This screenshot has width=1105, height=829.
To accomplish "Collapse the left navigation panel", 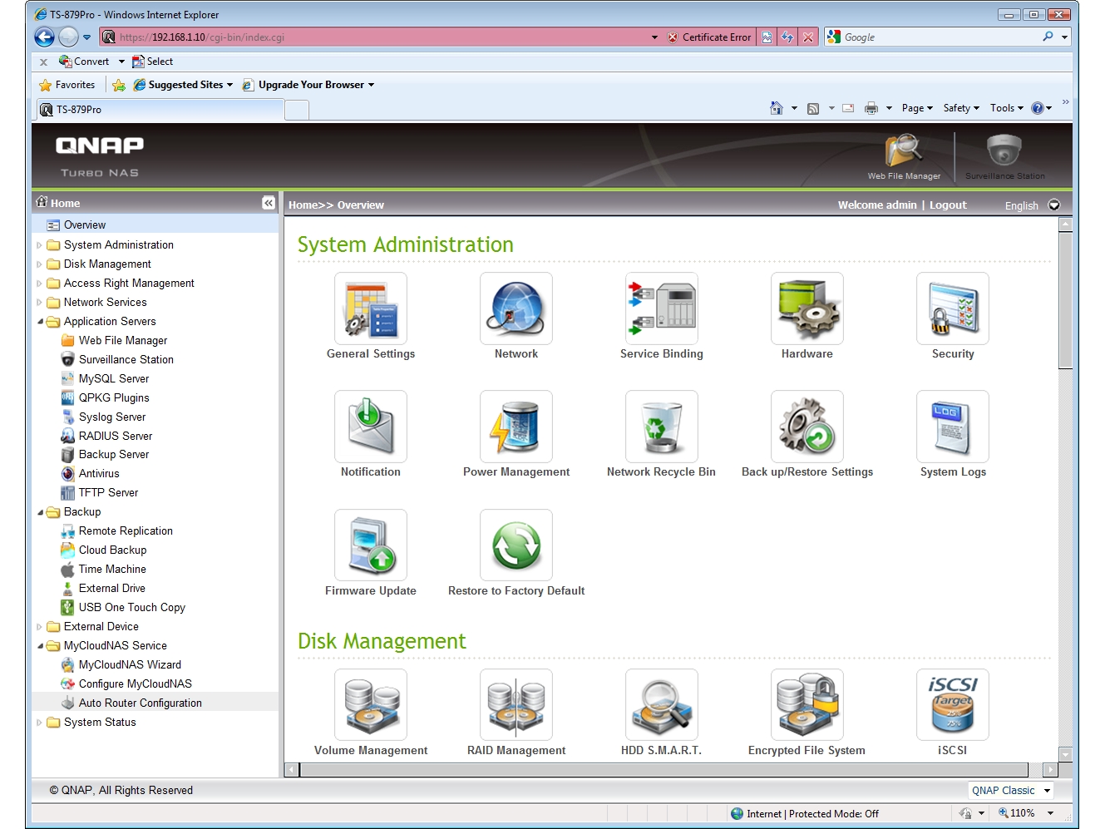I will pyautogui.click(x=269, y=203).
